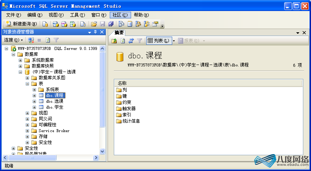The height and width of the screenshot is (171, 311).
Task: Click the 报表(O) report button
Action: [x=189, y=41]
